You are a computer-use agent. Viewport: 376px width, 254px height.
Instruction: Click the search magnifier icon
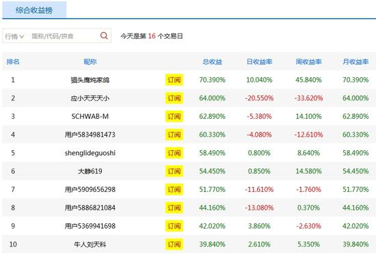(x=104, y=36)
